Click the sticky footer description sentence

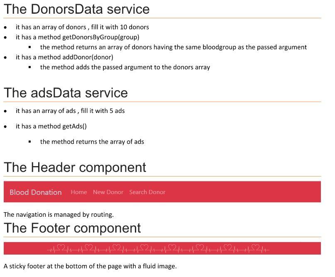90,266
